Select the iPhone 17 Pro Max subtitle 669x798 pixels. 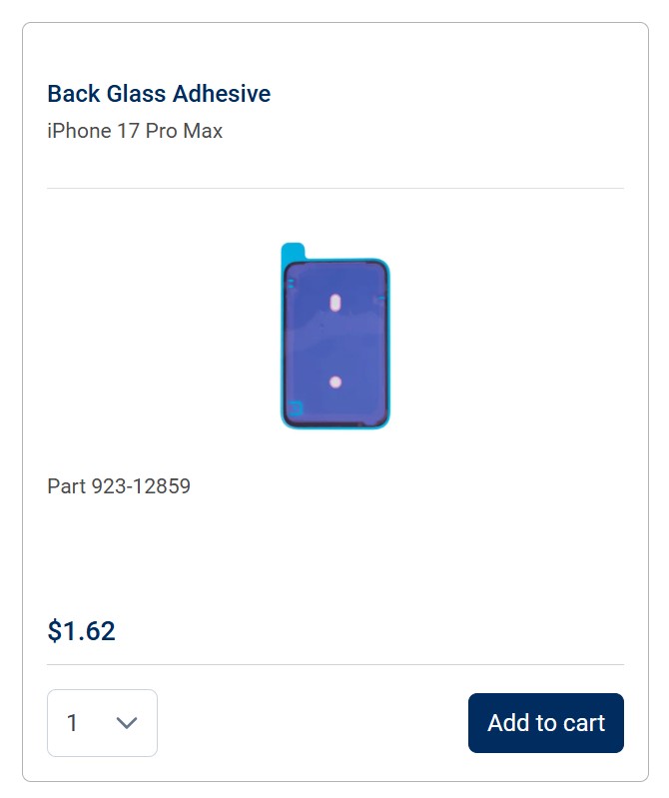click(x=135, y=131)
